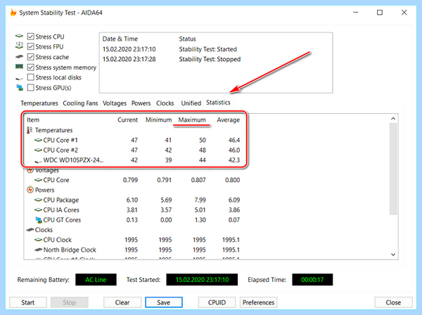Click the Item column header
This screenshot has width=422, height=315.
point(33,120)
